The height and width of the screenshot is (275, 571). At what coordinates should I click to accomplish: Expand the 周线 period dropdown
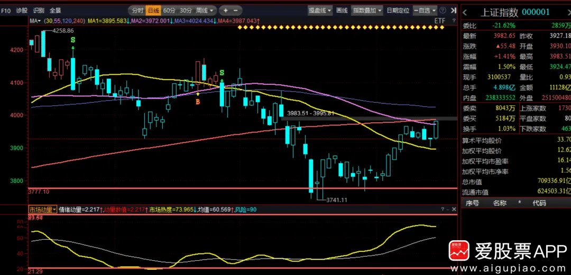[205, 11]
